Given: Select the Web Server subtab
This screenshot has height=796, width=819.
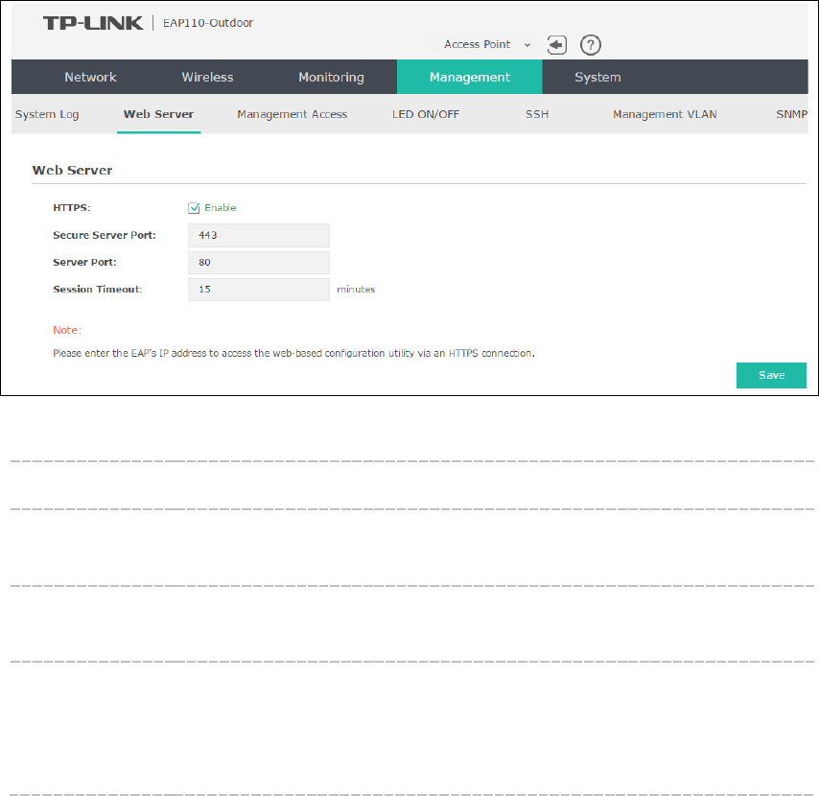Looking at the screenshot, I should point(159,114).
